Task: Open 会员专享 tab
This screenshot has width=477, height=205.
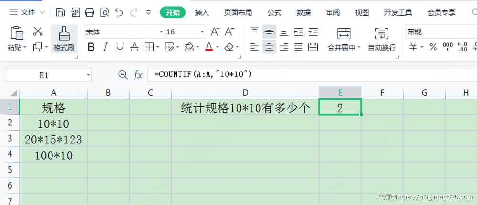Action: (x=441, y=13)
